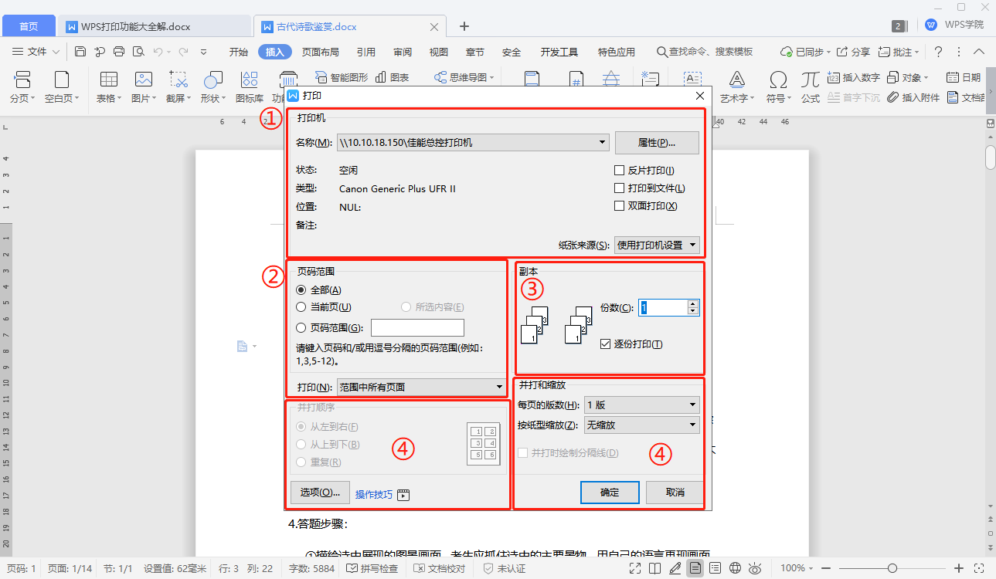The height and width of the screenshot is (579, 996).
Task: Click the zoom slider handle
Action: pyautogui.click(x=892, y=568)
